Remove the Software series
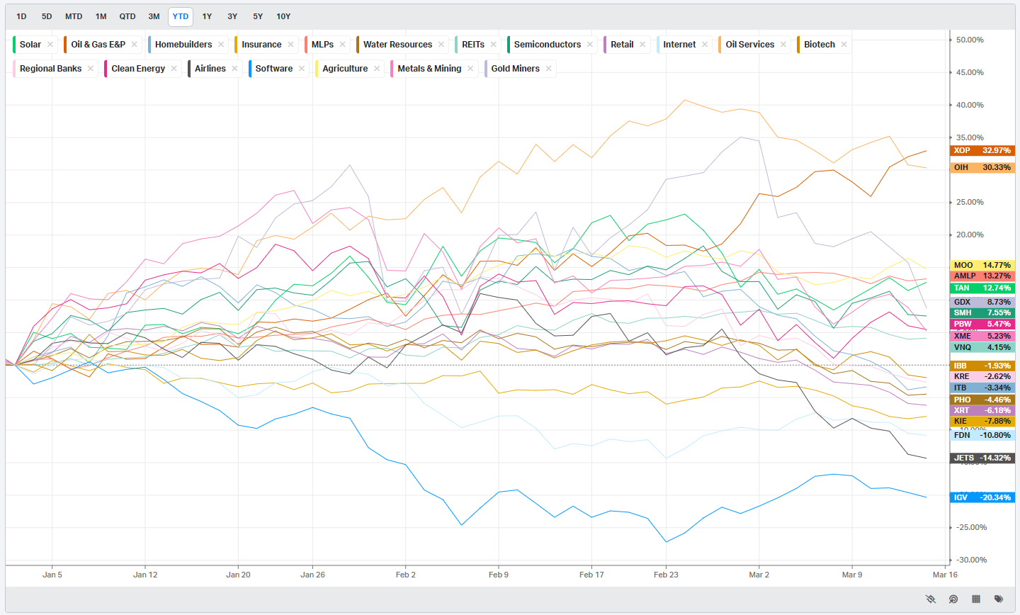The height and width of the screenshot is (615, 1020). point(302,68)
